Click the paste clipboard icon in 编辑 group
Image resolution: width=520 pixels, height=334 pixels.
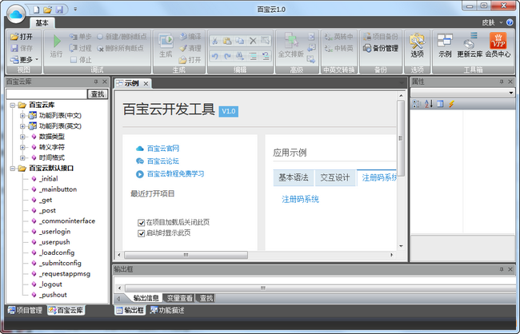[227, 41]
